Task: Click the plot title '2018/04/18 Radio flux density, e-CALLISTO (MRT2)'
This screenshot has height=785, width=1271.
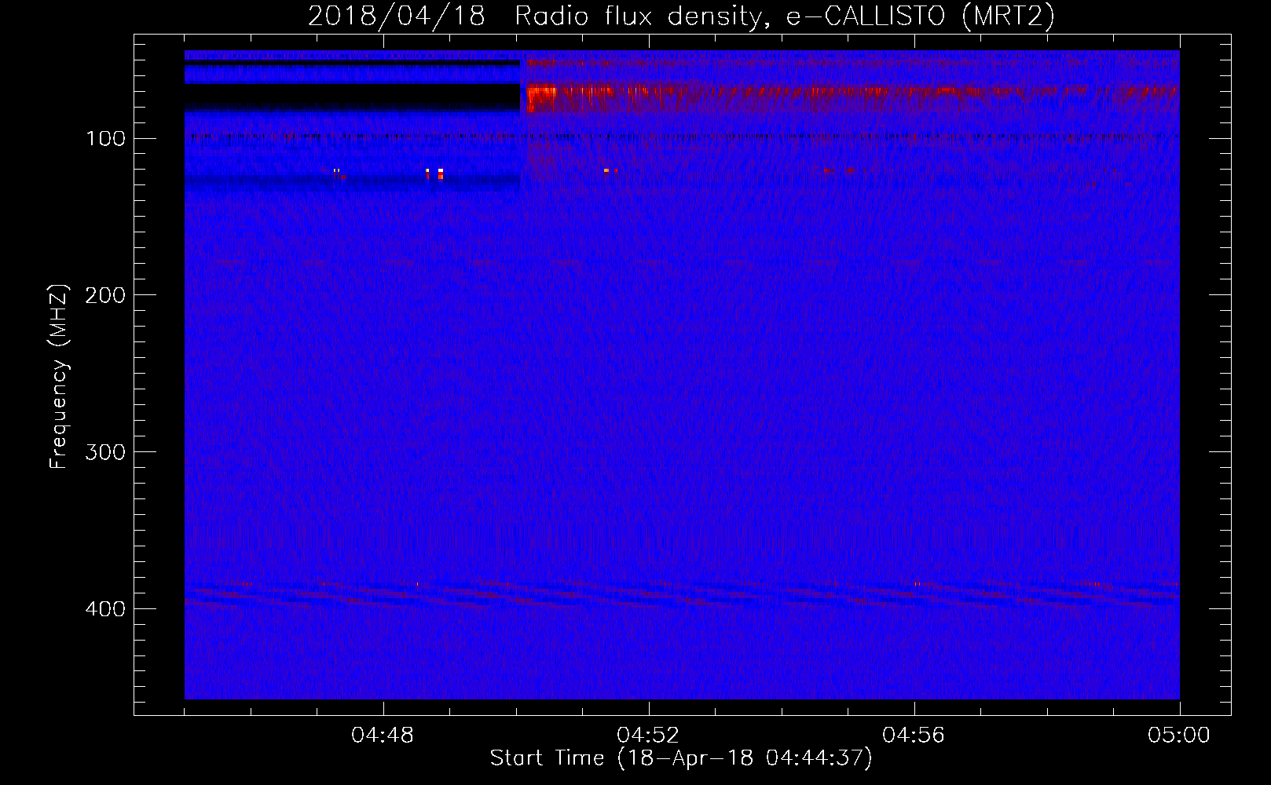Action: pyautogui.click(x=681, y=16)
